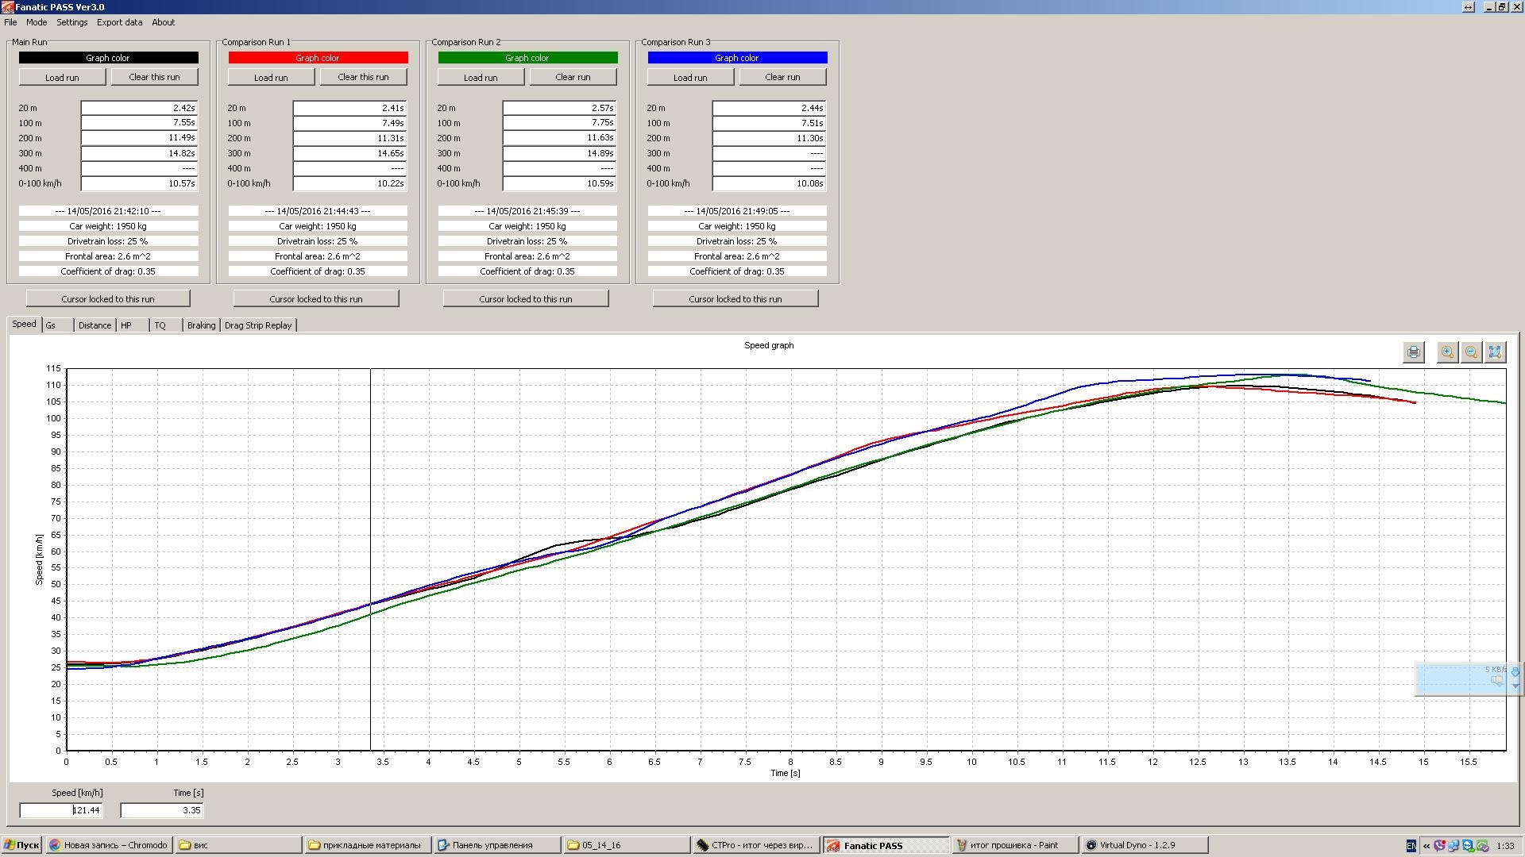Lock cursor to Comparison Run 3
This screenshot has height=857, width=1525.
point(735,299)
